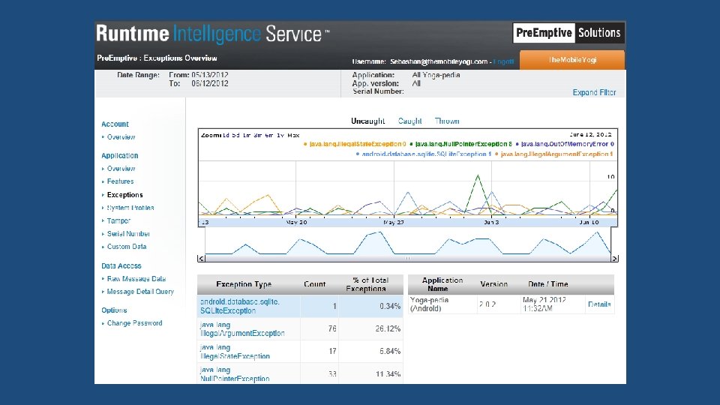720x405 pixels.
Task: Click the Jun 3 axis label
Action: click(491, 222)
